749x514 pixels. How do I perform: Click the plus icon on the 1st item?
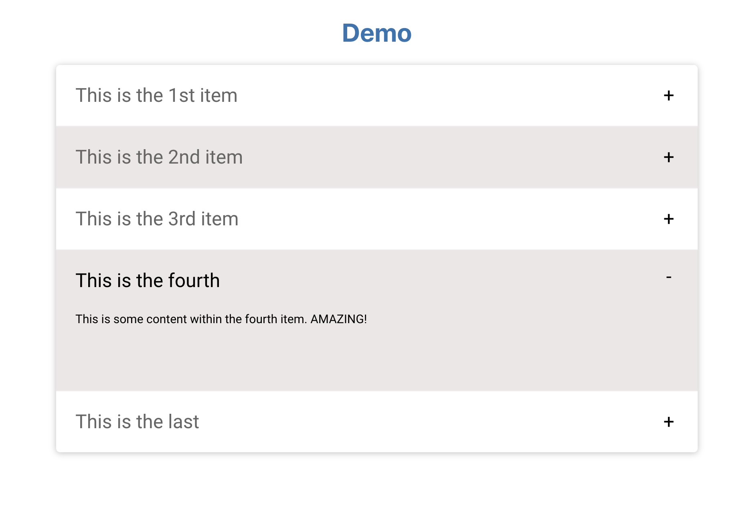tap(668, 96)
